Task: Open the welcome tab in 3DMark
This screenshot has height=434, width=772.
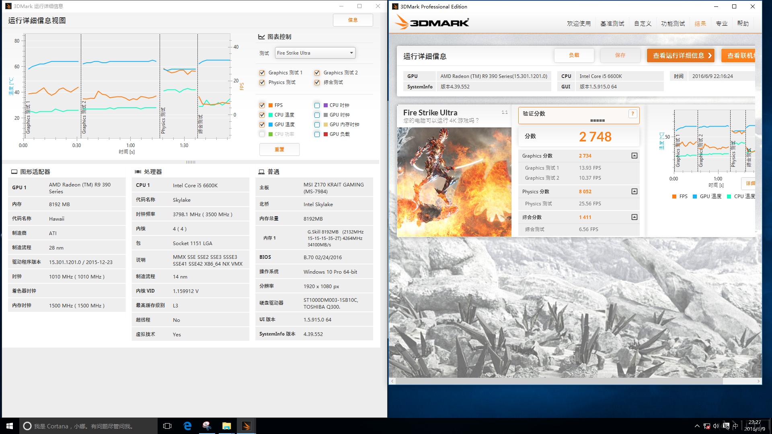Action: click(579, 24)
